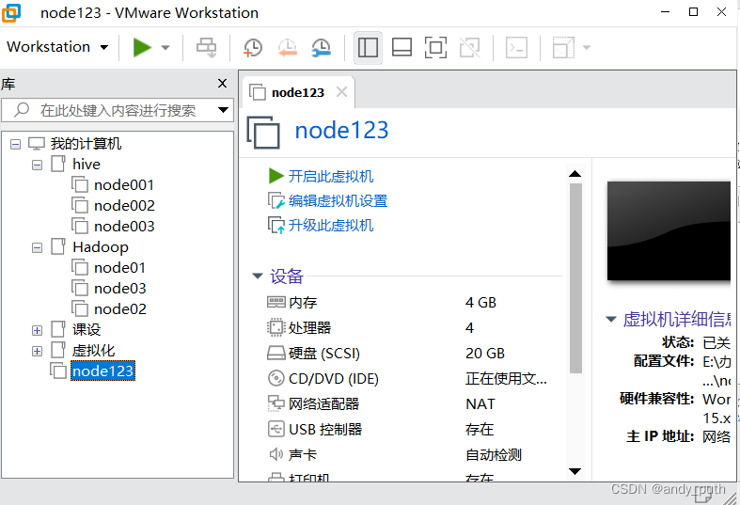Click the green power on toolbar button
The image size is (740, 505).
coord(142,47)
